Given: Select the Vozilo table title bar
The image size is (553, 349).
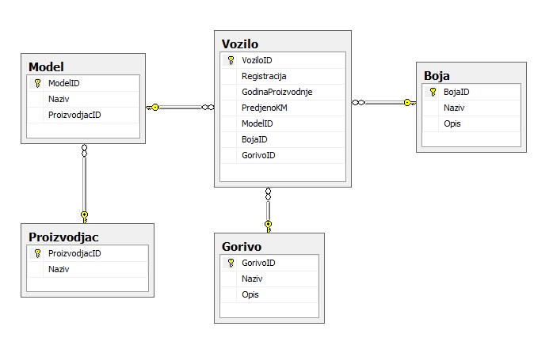Looking at the screenshot, I should click(x=282, y=43).
